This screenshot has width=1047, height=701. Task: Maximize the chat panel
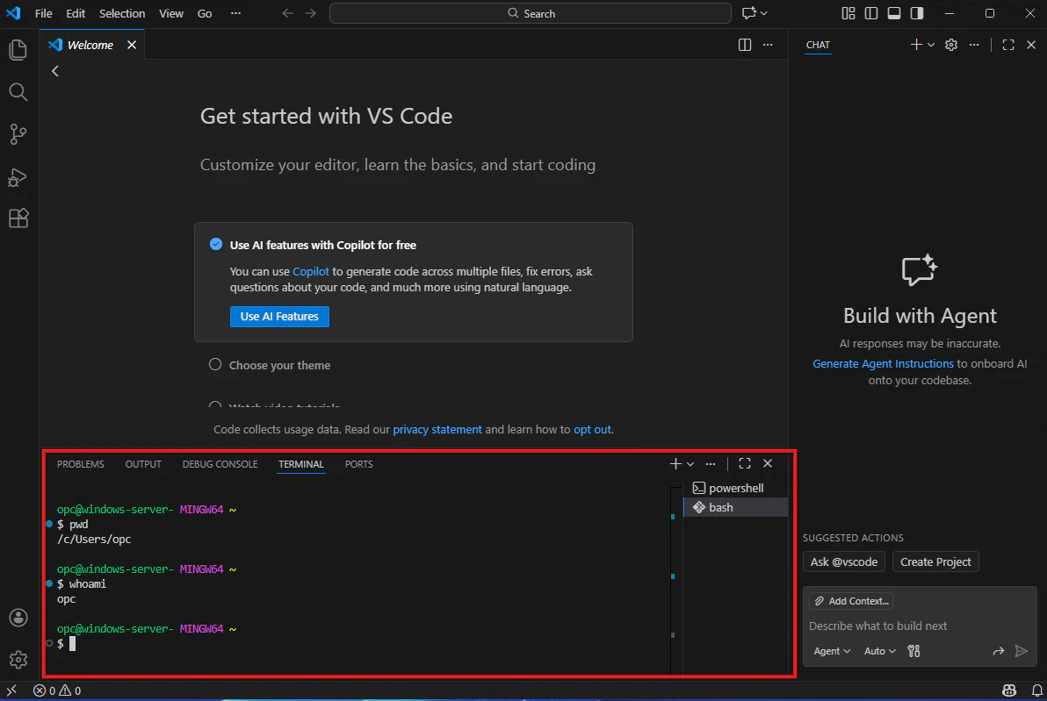[x=1008, y=45]
